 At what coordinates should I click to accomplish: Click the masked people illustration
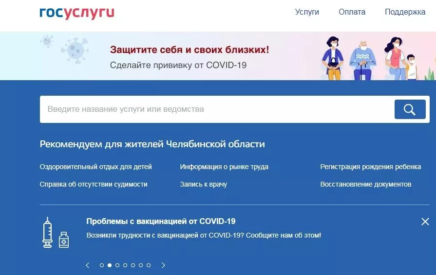[x=370, y=57]
